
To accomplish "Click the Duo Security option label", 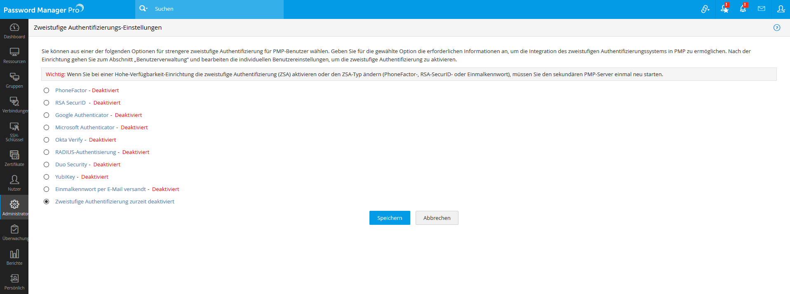I will pyautogui.click(x=71, y=165).
